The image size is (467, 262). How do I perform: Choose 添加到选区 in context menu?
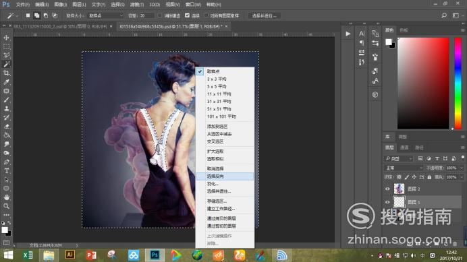[x=225, y=127]
